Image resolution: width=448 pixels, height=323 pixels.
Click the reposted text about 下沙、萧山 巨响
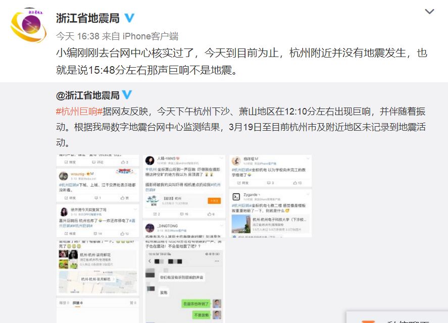point(241,127)
